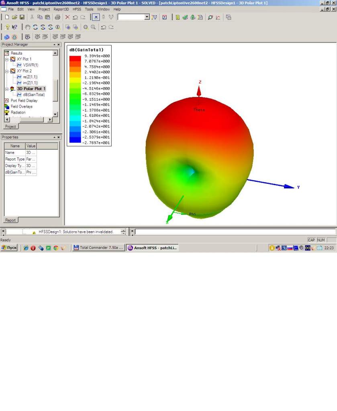This screenshot has height=411, width=337.
Task: Click the Project Manager tree scroll-up arrow
Action: tap(55, 53)
